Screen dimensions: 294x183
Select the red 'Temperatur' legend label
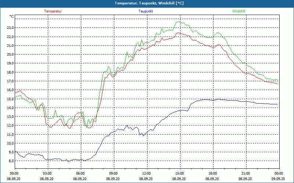point(53,11)
